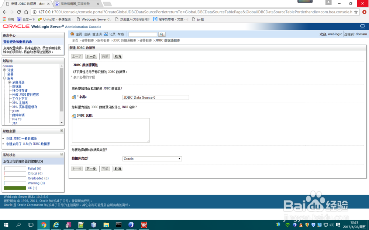Expand the 环境 node in domain tree
The width and height of the screenshot is (369, 230).
click(x=4, y=70)
